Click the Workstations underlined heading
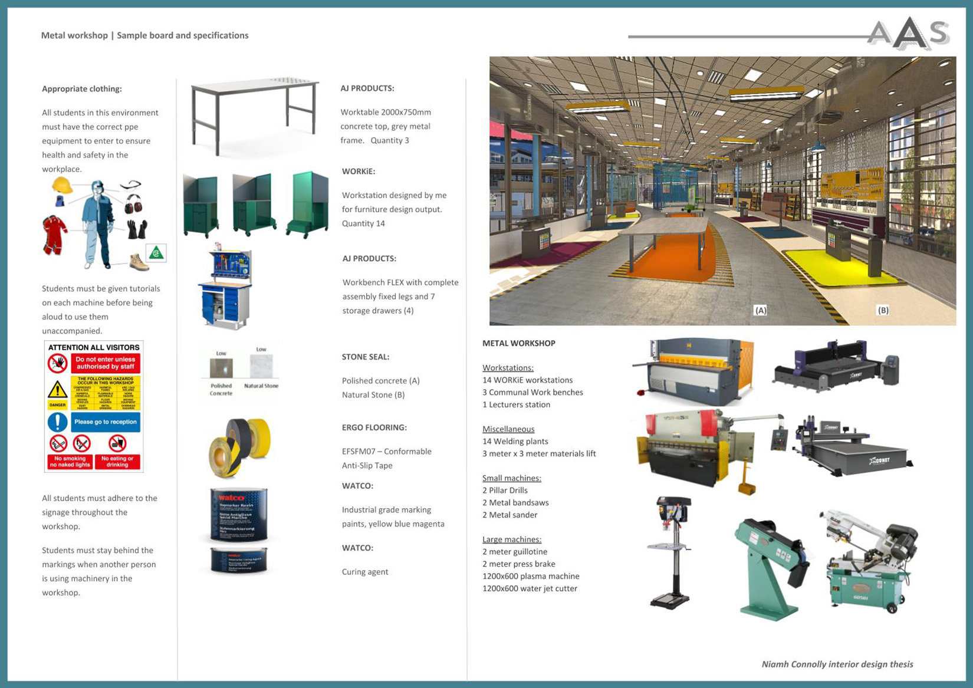Image resolution: width=973 pixels, height=688 pixels. [508, 368]
